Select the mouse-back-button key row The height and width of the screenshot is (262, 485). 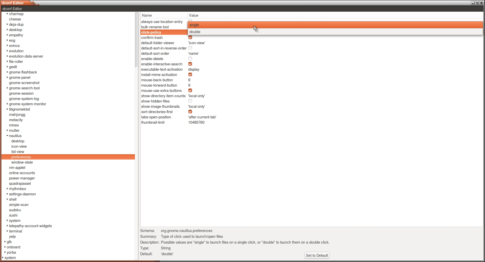pos(157,80)
